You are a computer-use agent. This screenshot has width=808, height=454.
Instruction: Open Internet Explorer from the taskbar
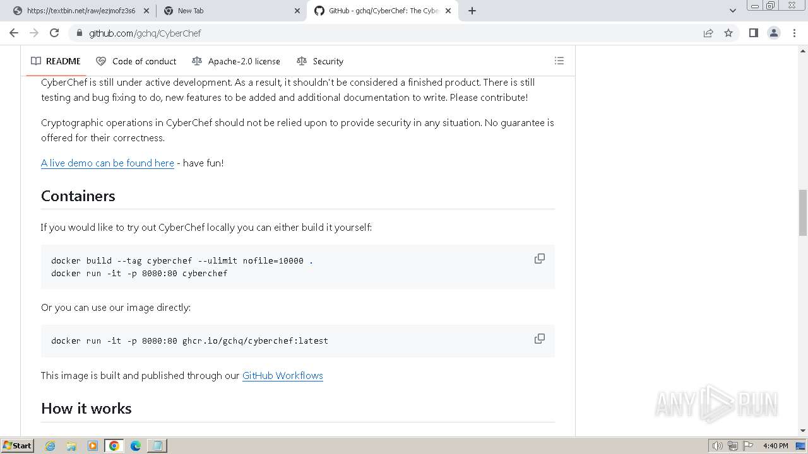(50, 446)
